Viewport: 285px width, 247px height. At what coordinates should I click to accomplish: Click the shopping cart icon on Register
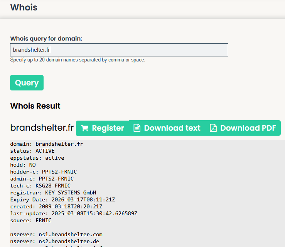pyautogui.click(x=85, y=128)
